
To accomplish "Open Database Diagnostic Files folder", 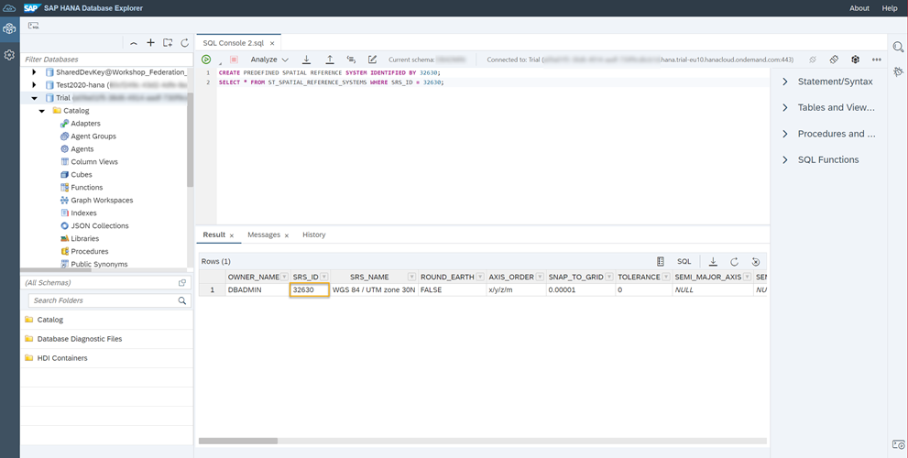I will point(80,339).
